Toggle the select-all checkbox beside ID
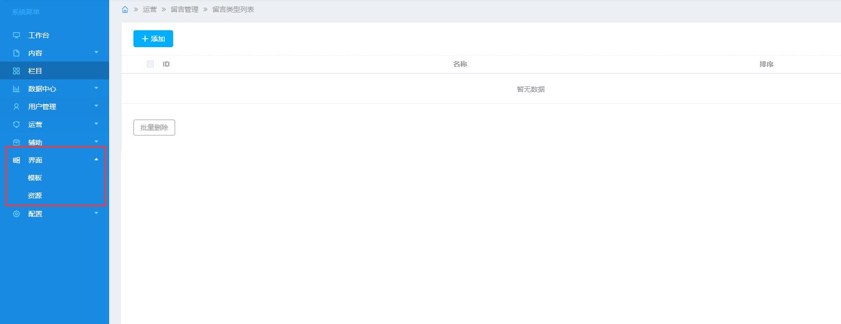Image resolution: width=841 pixels, height=324 pixels. 150,64
